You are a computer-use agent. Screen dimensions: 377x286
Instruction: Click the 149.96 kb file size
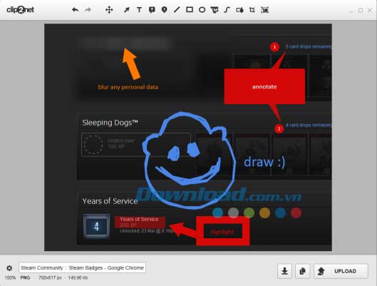[x=78, y=278]
